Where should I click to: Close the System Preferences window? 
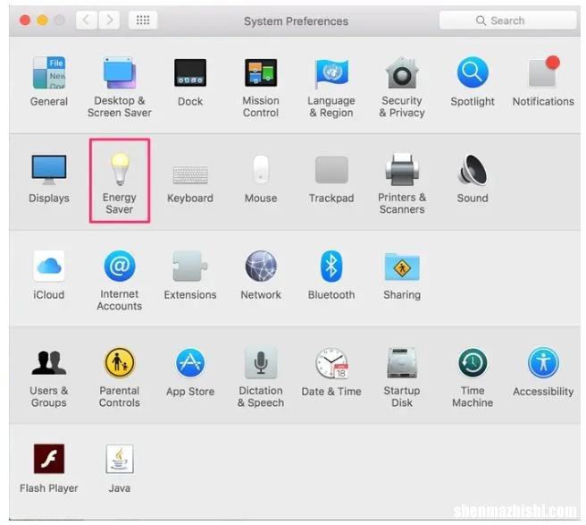(25, 20)
